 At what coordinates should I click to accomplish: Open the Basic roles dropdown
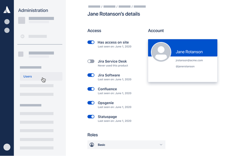click(x=127, y=144)
